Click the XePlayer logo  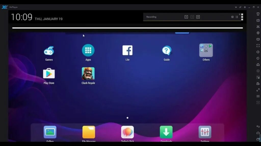[x=5, y=7]
